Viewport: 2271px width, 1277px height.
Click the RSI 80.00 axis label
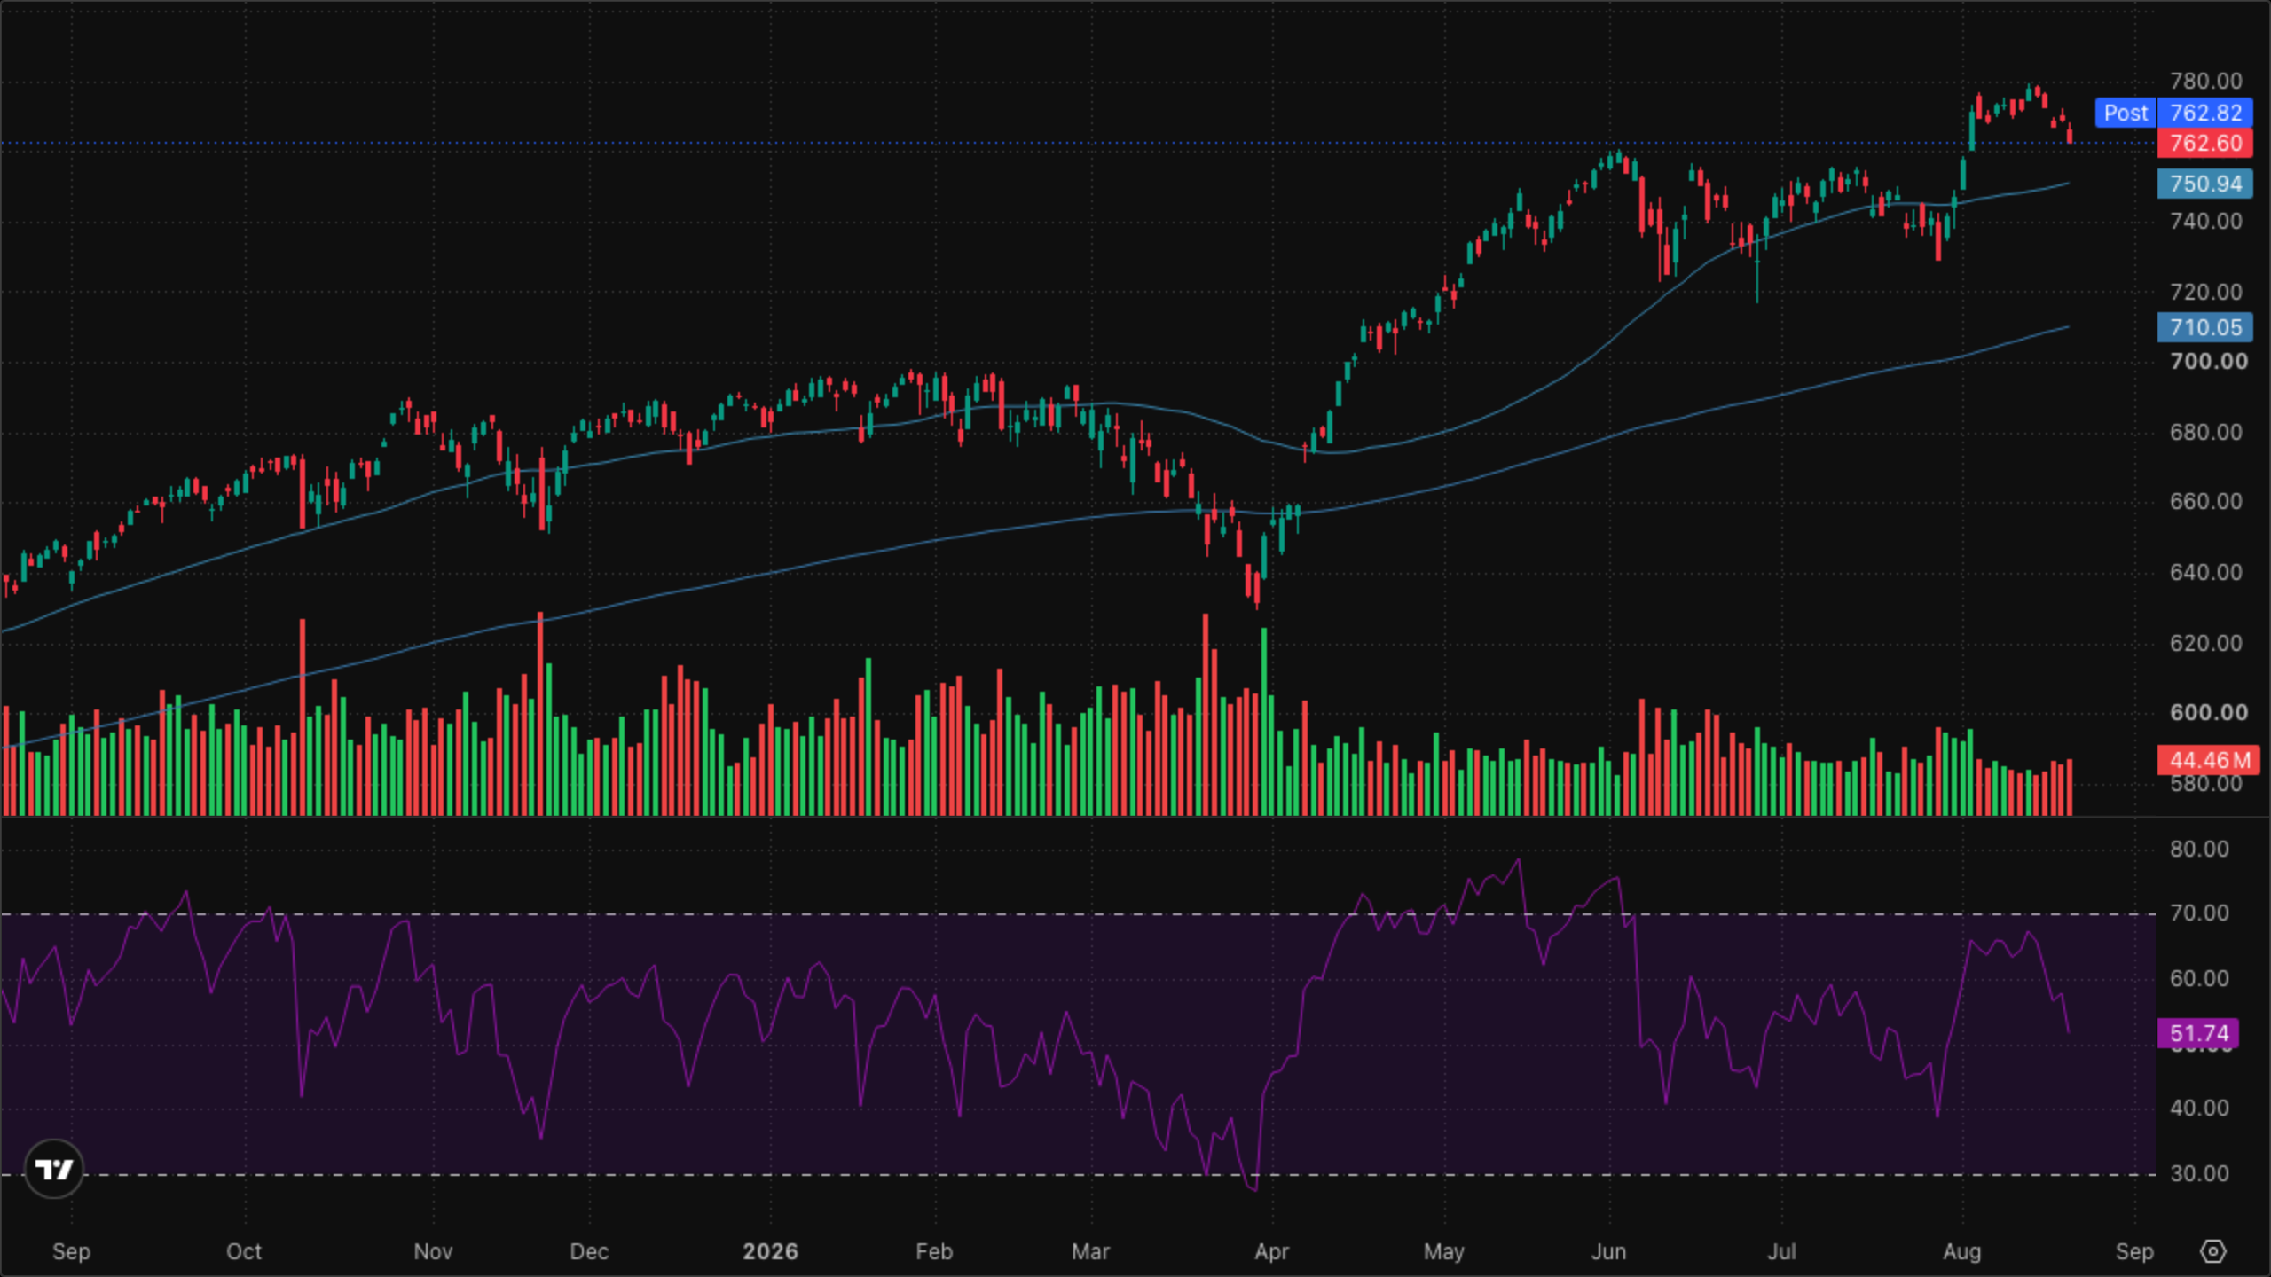(2199, 849)
